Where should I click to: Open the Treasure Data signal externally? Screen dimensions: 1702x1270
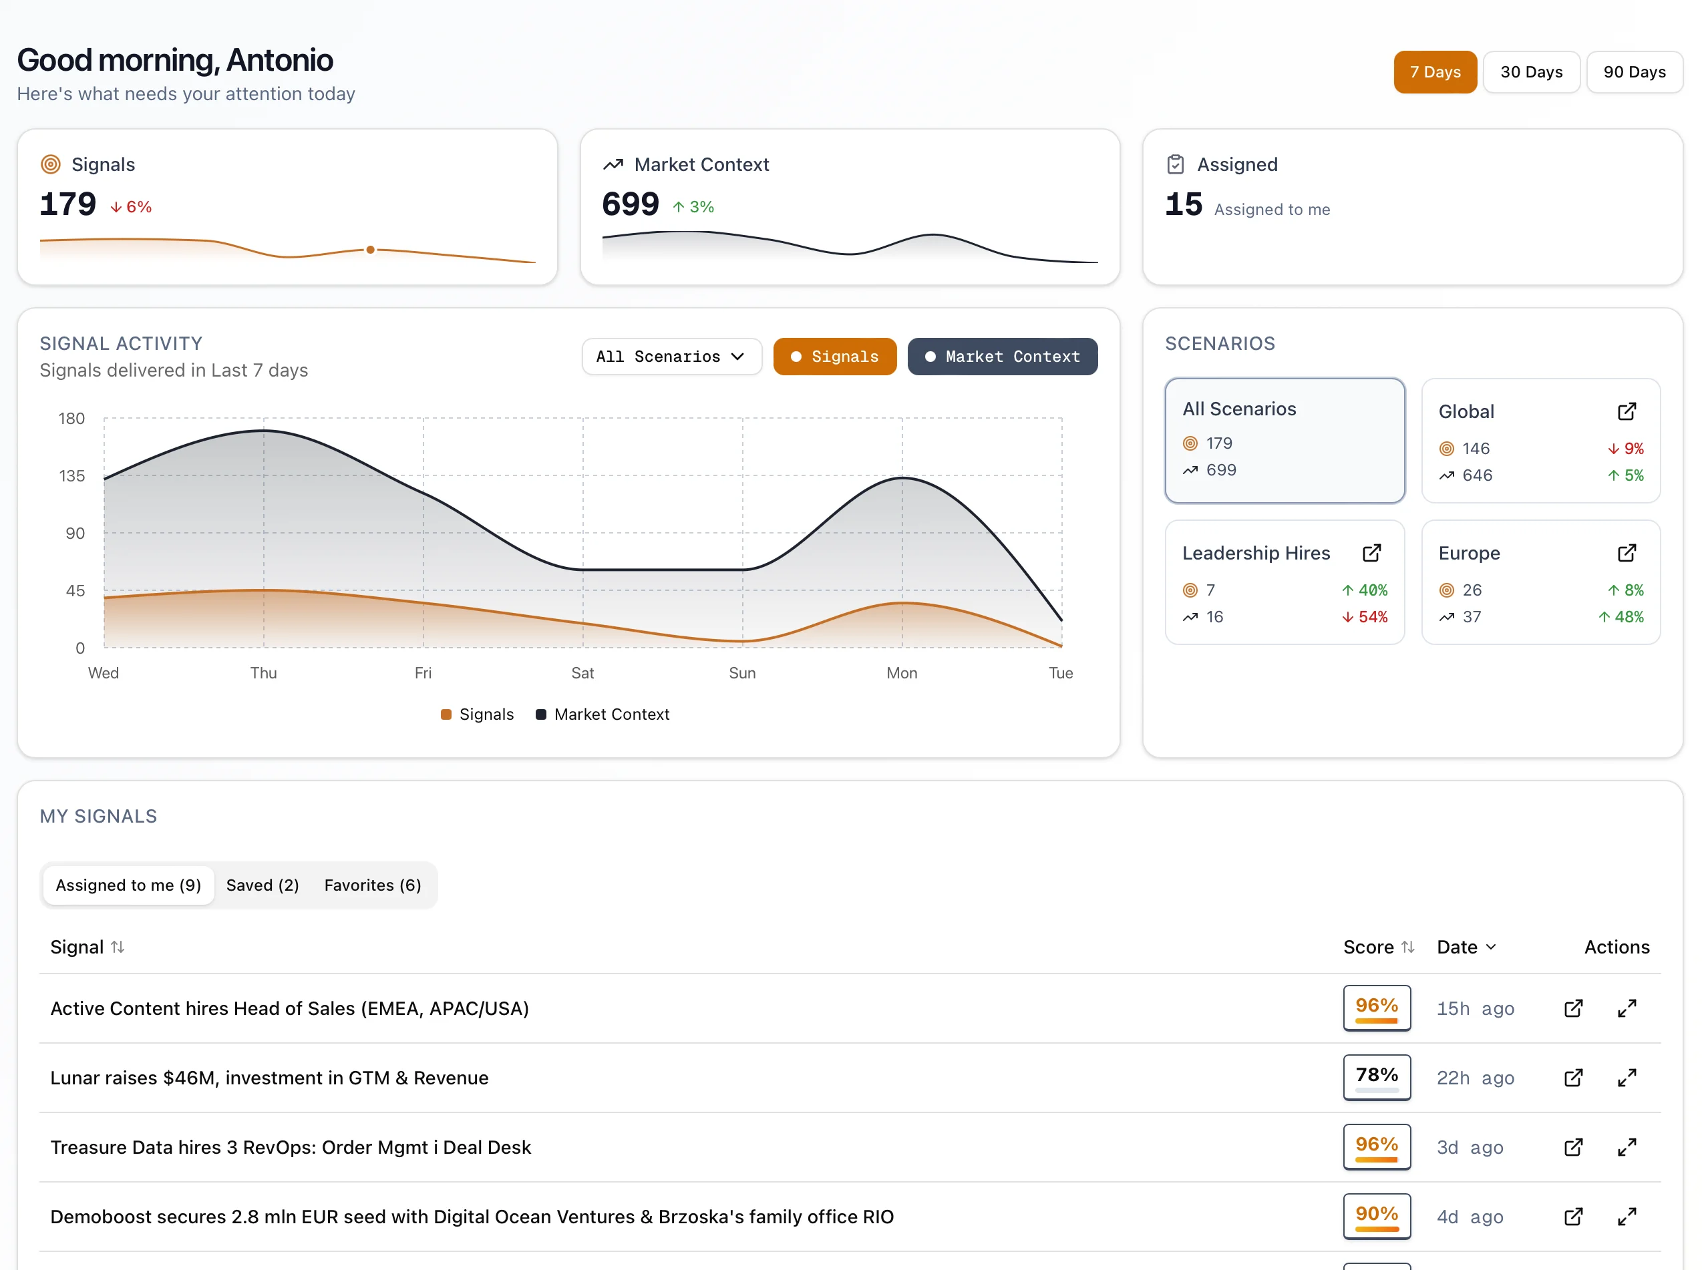point(1573,1147)
